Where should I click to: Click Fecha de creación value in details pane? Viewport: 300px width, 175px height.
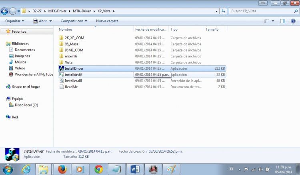[x=166, y=151]
